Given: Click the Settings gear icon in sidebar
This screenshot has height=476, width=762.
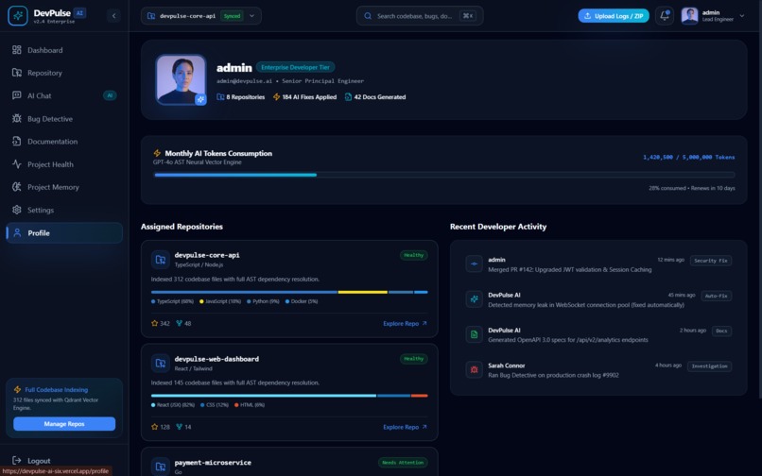Looking at the screenshot, I should (17, 210).
